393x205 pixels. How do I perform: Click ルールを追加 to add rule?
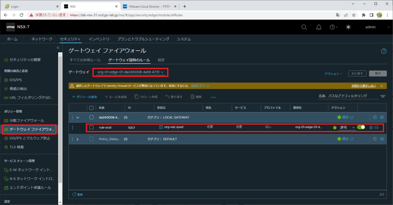[116, 97]
